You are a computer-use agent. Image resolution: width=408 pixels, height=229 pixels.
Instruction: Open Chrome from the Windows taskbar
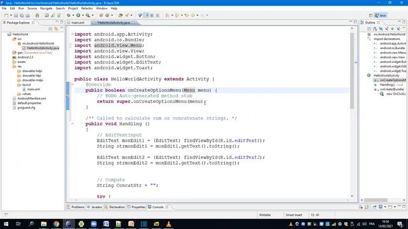[56, 224]
